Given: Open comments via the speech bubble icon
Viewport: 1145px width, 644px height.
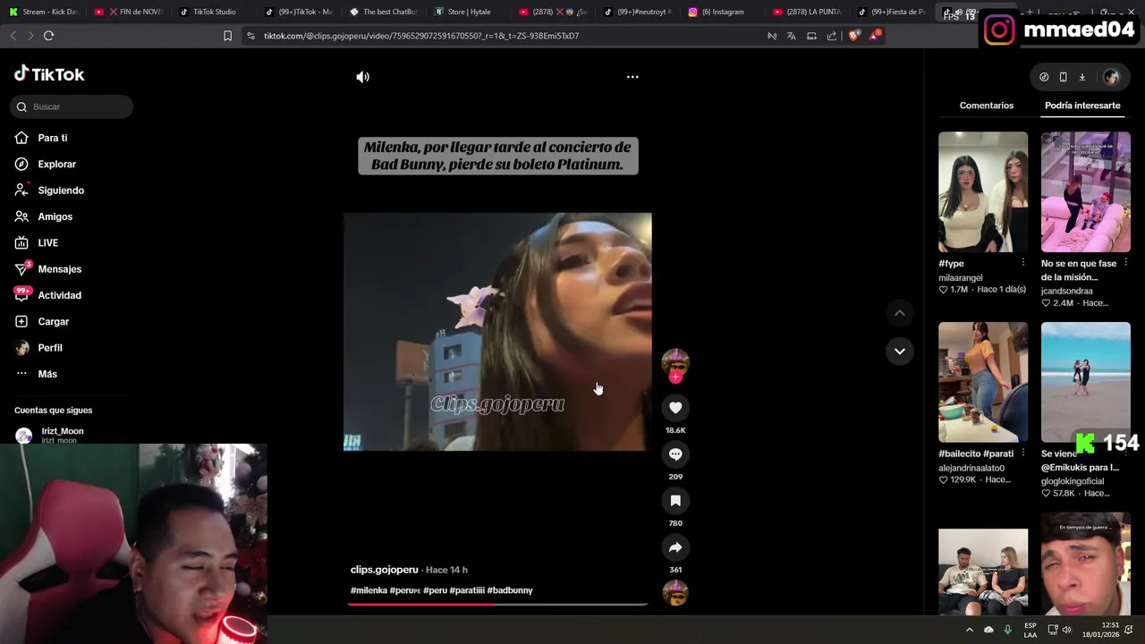Looking at the screenshot, I should [x=675, y=454].
